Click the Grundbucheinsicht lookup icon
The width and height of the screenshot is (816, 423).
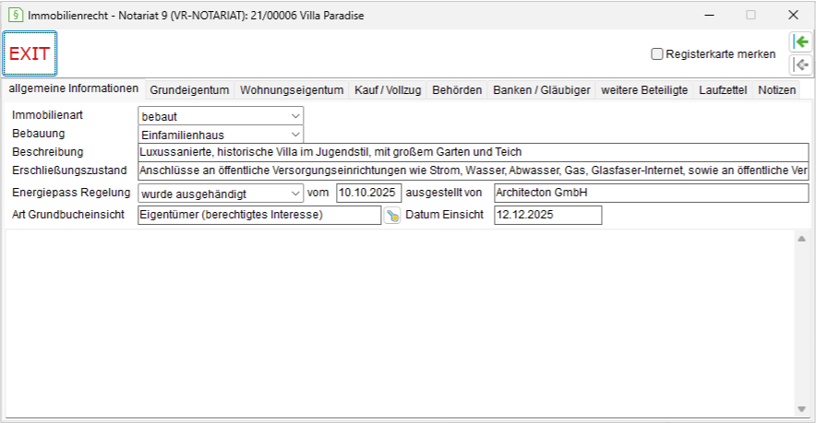pyautogui.click(x=392, y=215)
